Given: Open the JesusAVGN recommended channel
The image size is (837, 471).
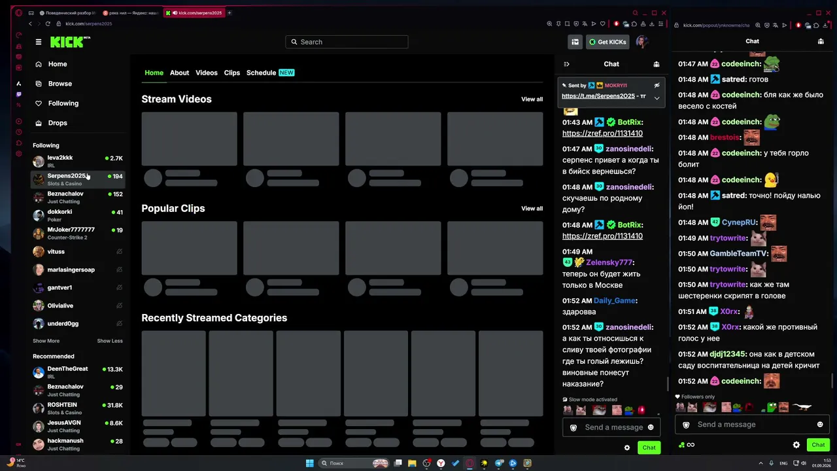Looking at the screenshot, I should pos(78,426).
